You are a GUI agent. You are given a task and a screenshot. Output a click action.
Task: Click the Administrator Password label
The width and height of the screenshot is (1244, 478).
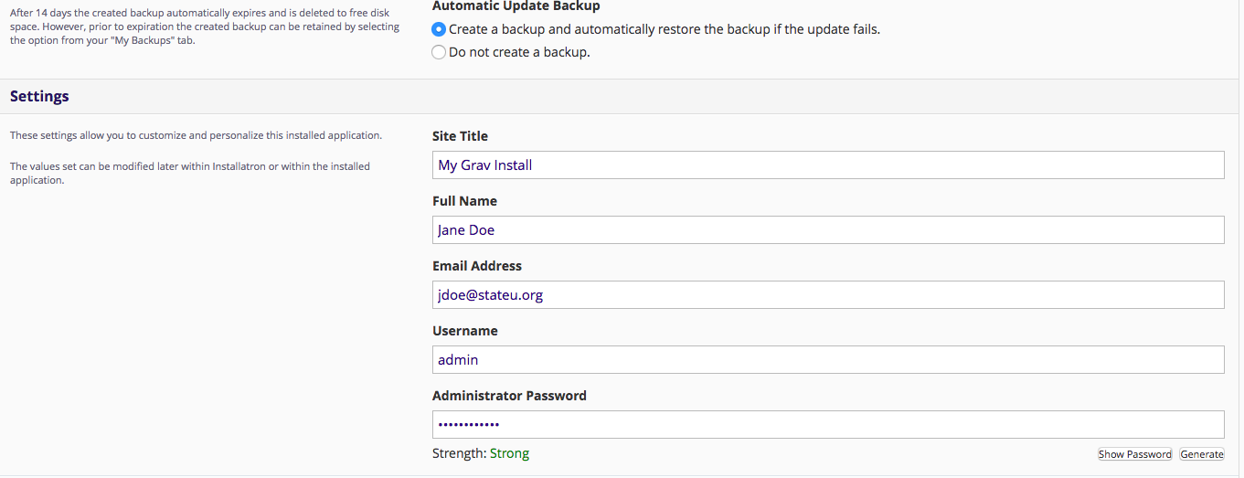pos(509,396)
